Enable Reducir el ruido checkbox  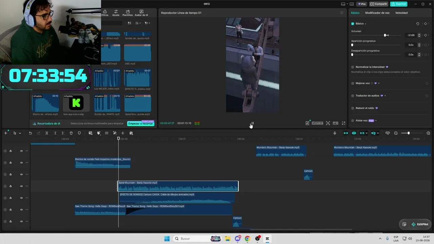(353, 108)
